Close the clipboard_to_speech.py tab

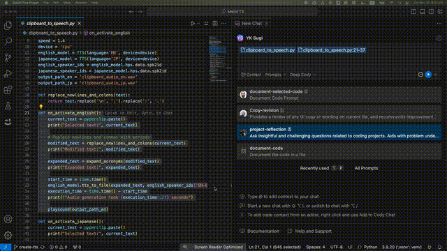(79, 23)
